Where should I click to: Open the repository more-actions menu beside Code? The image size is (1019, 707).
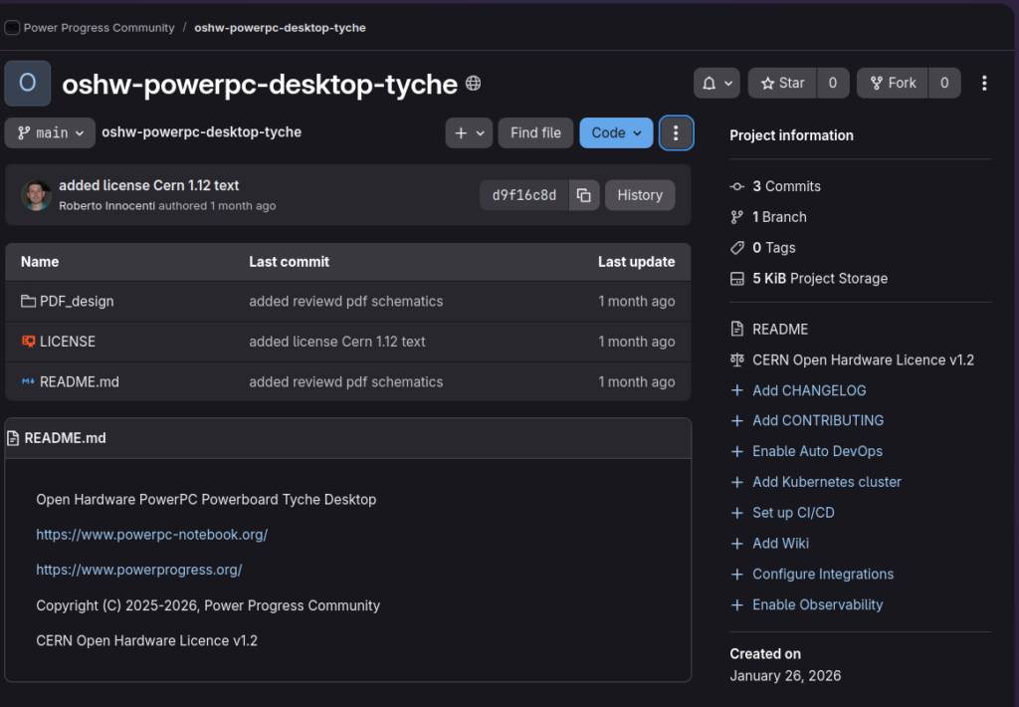point(676,132)
